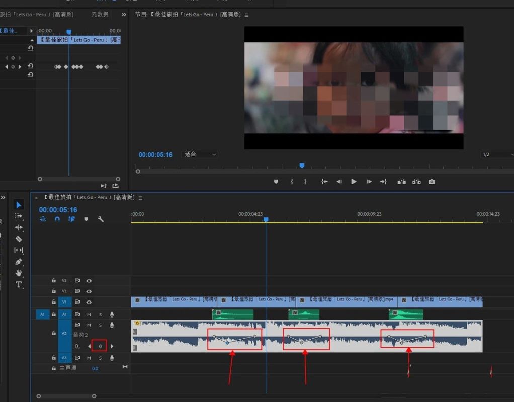The image size is (514, 402).
Task: Click the master track volume value 0.0
Action: click(x=95, y=368)
